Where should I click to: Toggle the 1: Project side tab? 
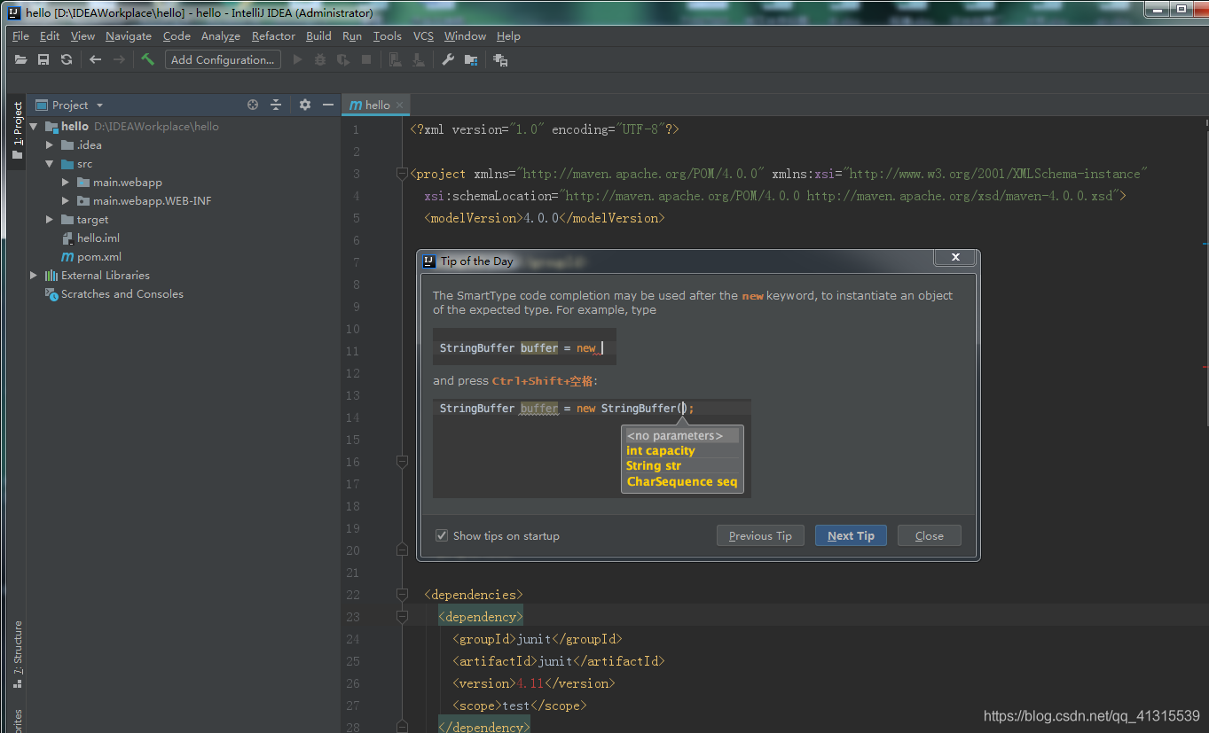[17, 131]
